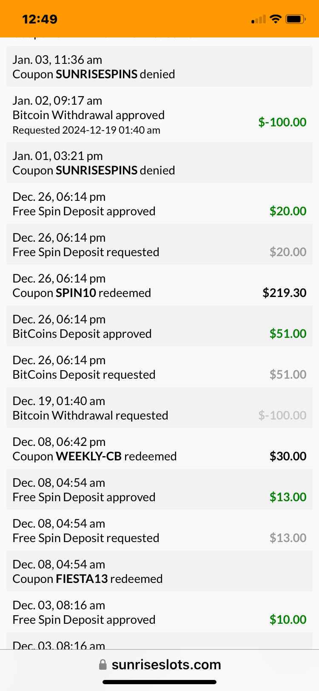Tap the green $51.00 BitCoins Deposit amount
Image resolution: width=319 pixels, height=691 pixels.
click(x=288, y=334)
